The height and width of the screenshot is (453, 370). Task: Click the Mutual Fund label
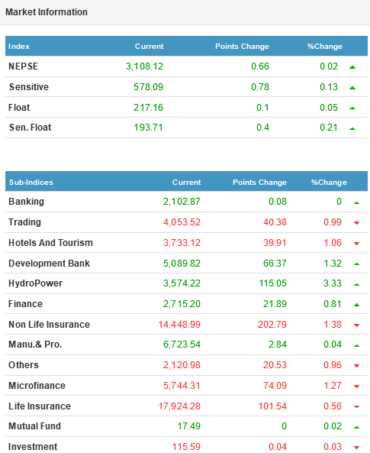(x=34, y=426)
